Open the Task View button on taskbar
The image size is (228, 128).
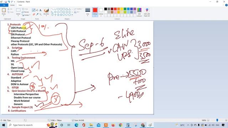pos(69,125)
